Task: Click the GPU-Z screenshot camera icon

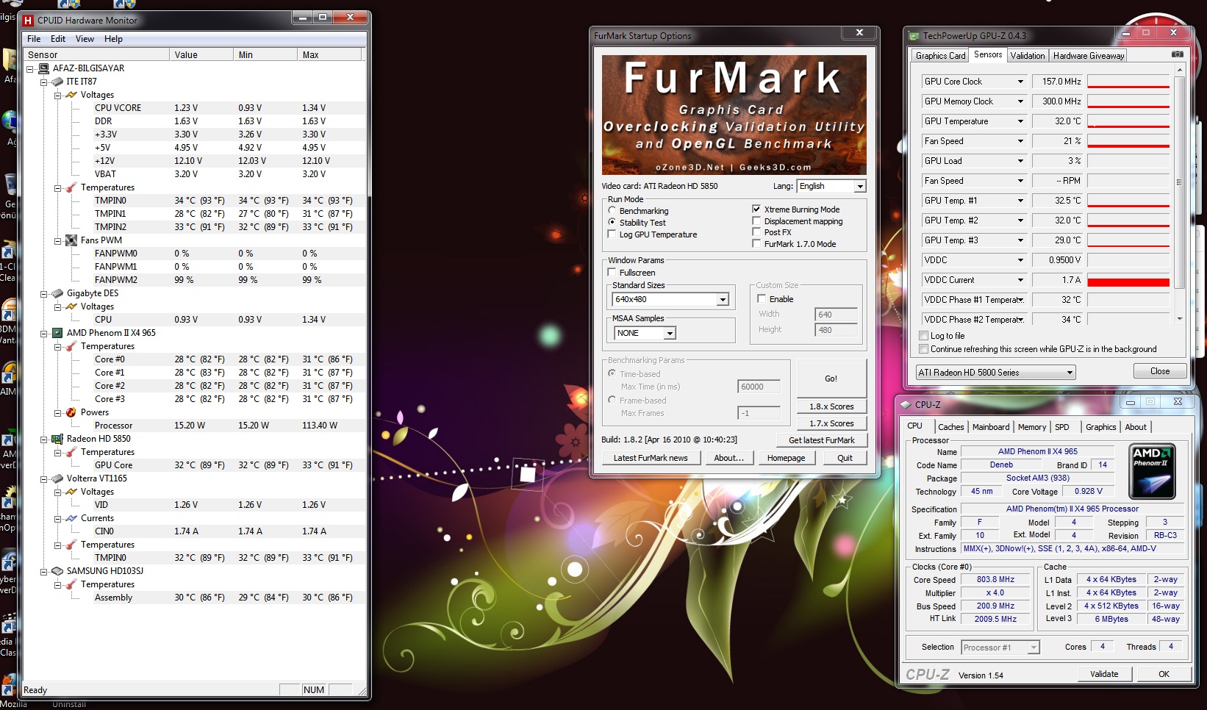Action: [x=1177, y=54]
